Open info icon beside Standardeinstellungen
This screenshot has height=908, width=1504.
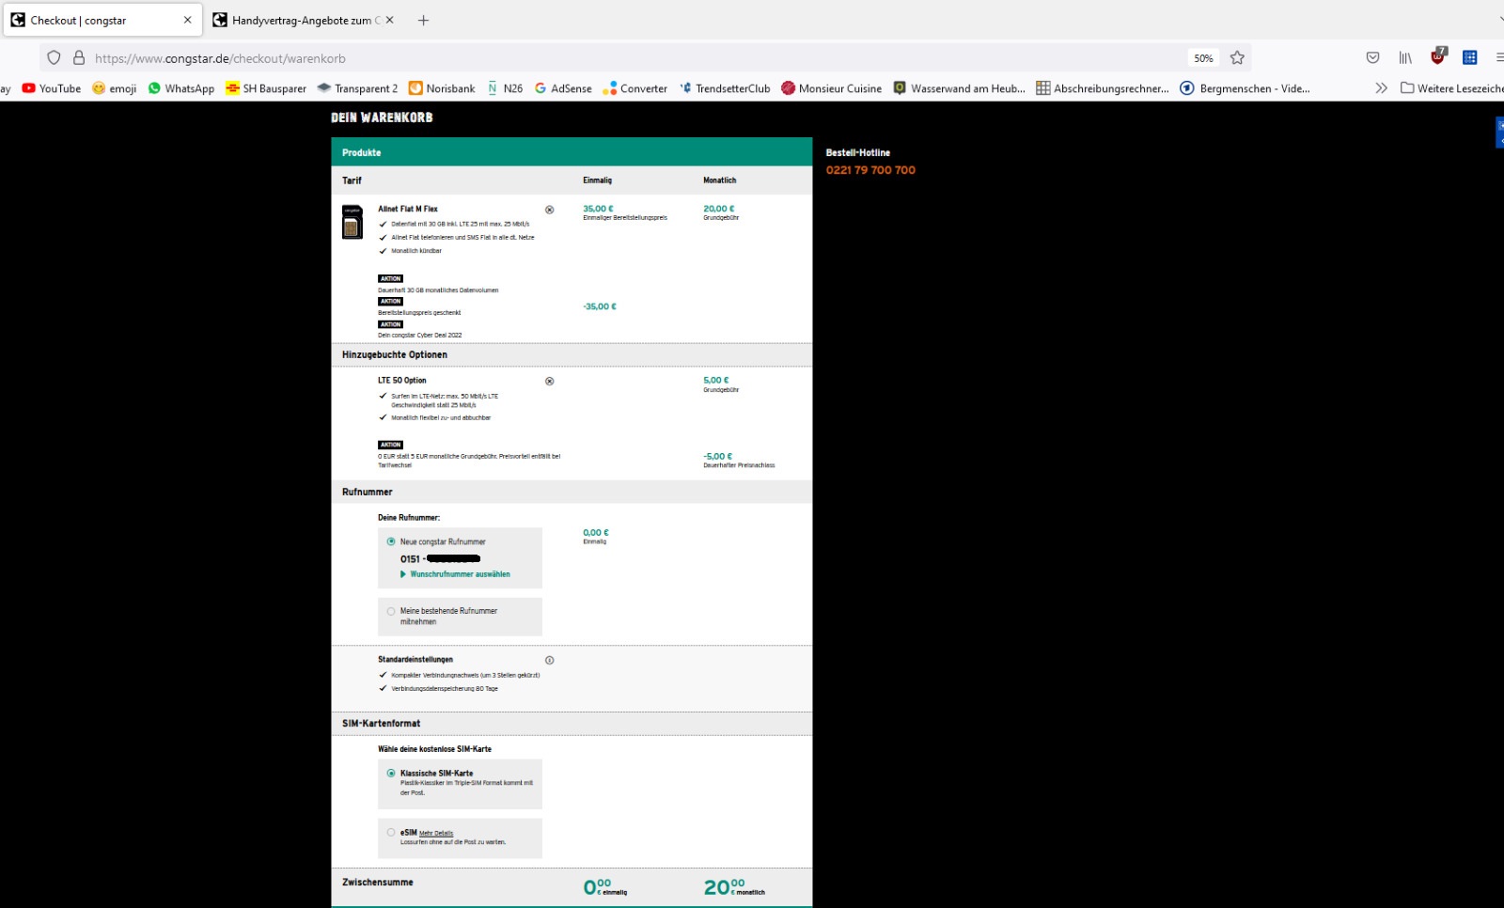coord(550,660)
